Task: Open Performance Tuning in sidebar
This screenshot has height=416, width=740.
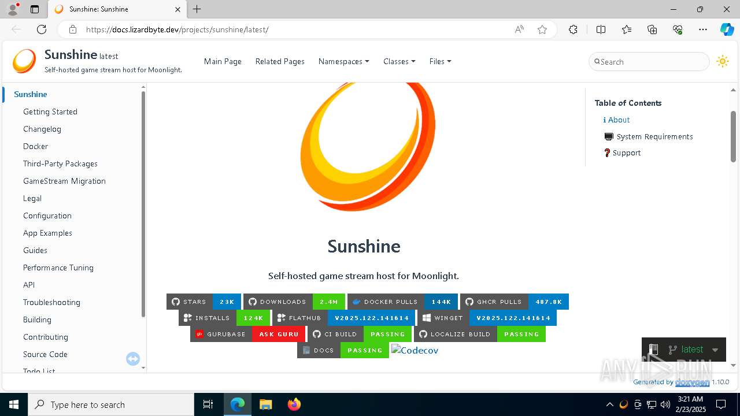Action: [58, 268]
